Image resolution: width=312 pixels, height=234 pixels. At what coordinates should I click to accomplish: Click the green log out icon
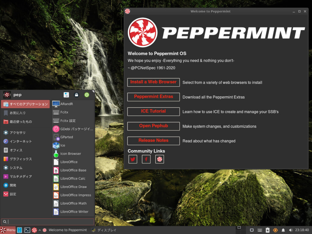pyautogui.click(x=87, y=95)
